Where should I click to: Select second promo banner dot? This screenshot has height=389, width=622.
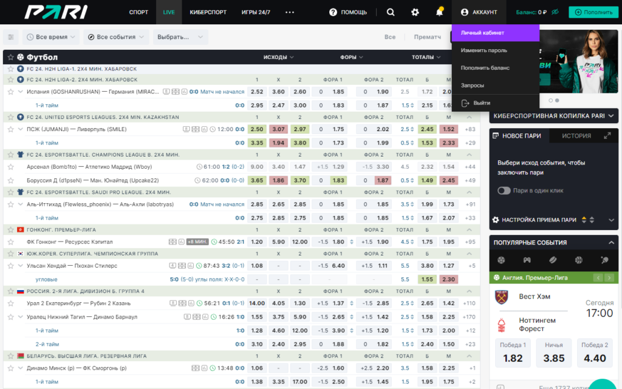point(557,101)
